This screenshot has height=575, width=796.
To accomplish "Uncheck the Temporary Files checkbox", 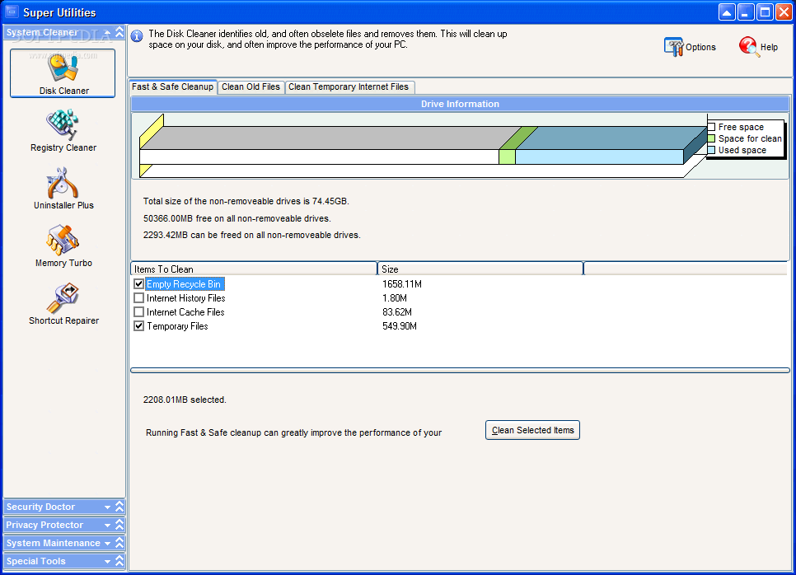I will 138,326.
